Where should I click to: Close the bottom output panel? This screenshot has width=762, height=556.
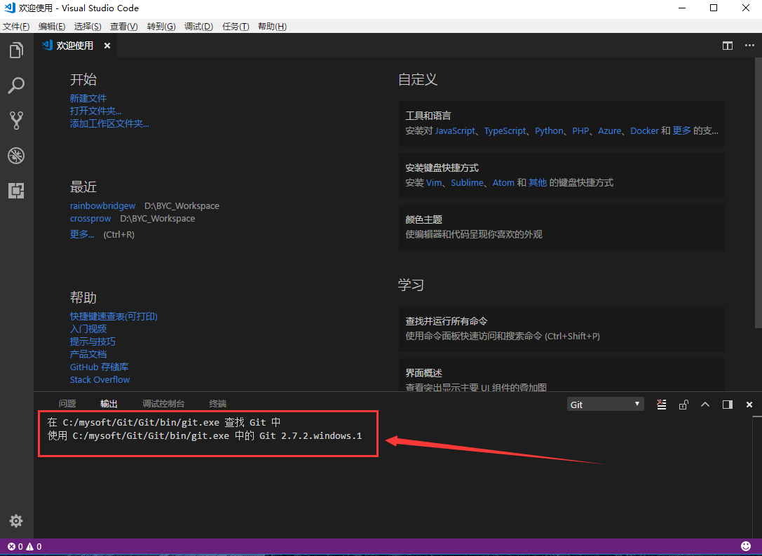(749, 405)
